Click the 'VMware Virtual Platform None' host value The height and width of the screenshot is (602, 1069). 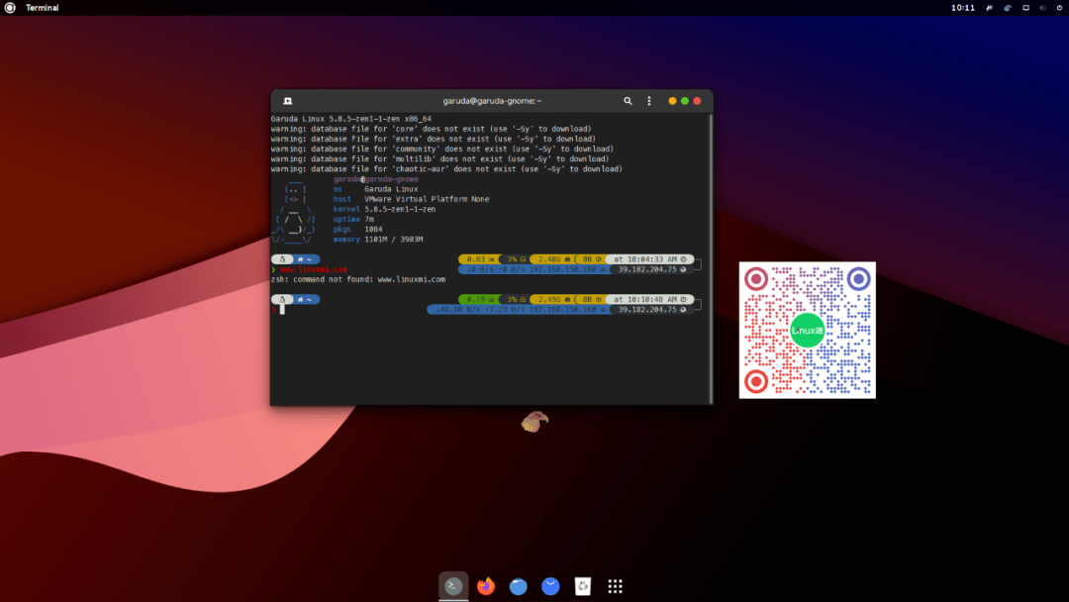[427, 199]
